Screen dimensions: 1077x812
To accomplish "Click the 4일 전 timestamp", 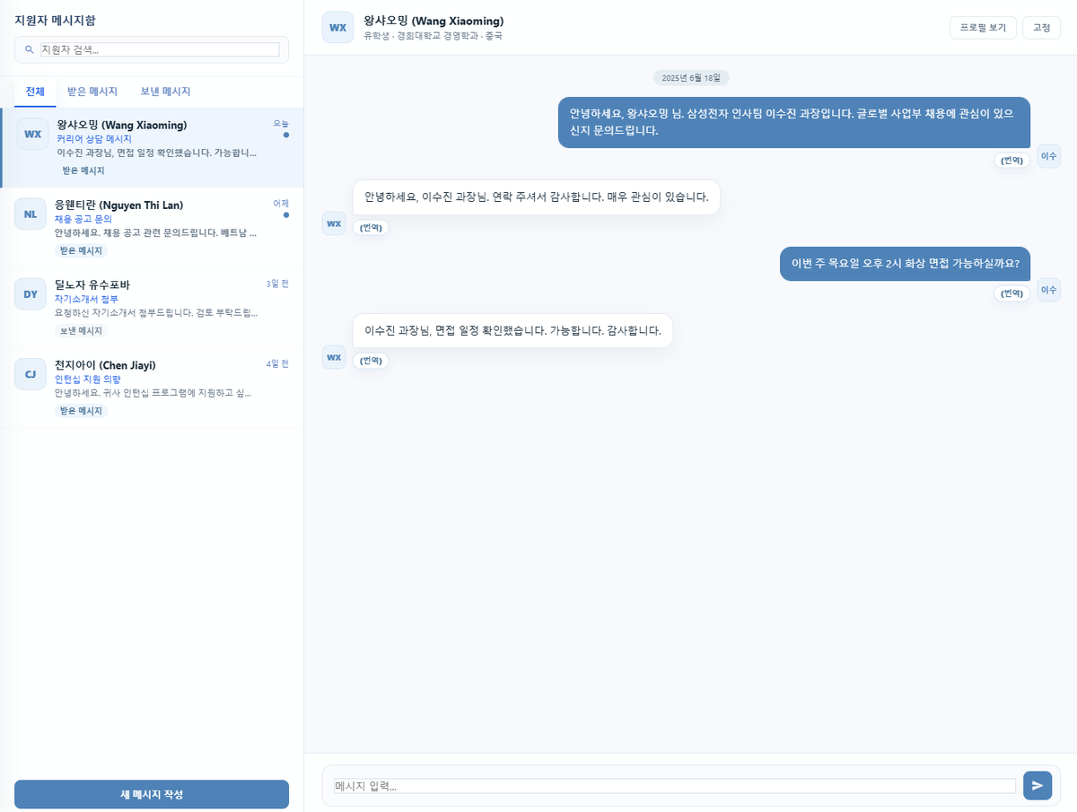I will [277, 363].
